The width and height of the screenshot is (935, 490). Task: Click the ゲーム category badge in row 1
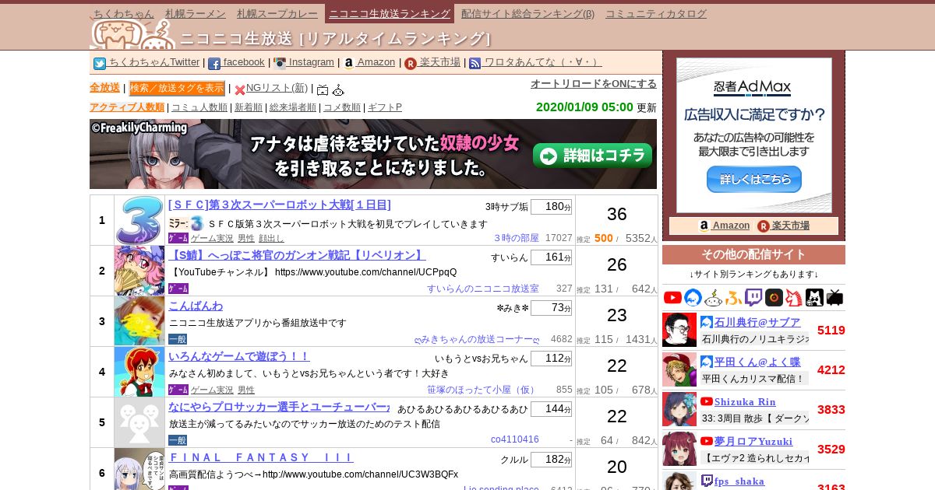178,238
